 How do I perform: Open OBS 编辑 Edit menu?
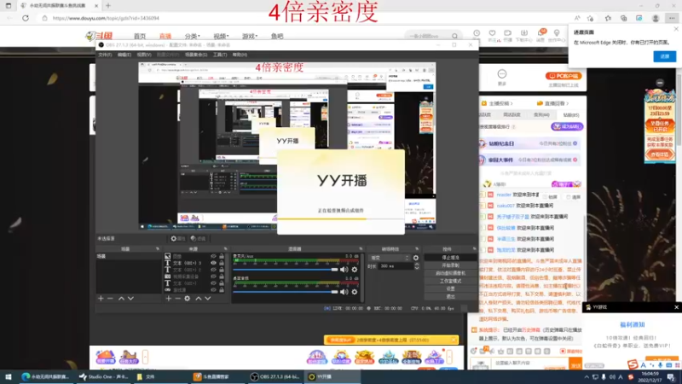tap(124, 55)
